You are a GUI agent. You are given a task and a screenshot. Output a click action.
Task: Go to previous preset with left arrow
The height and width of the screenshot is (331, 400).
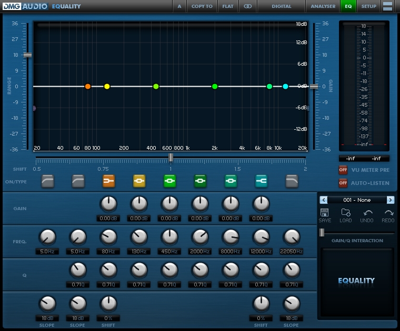[324, 200]
